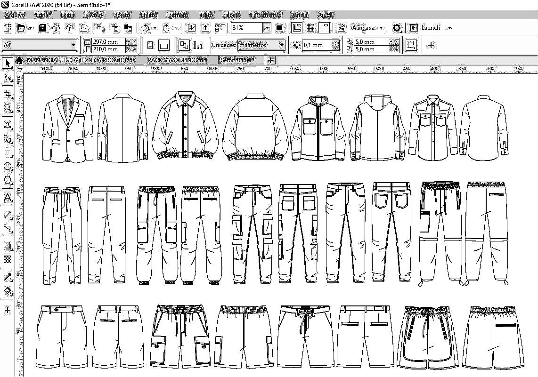Open the Options gear

397,28
